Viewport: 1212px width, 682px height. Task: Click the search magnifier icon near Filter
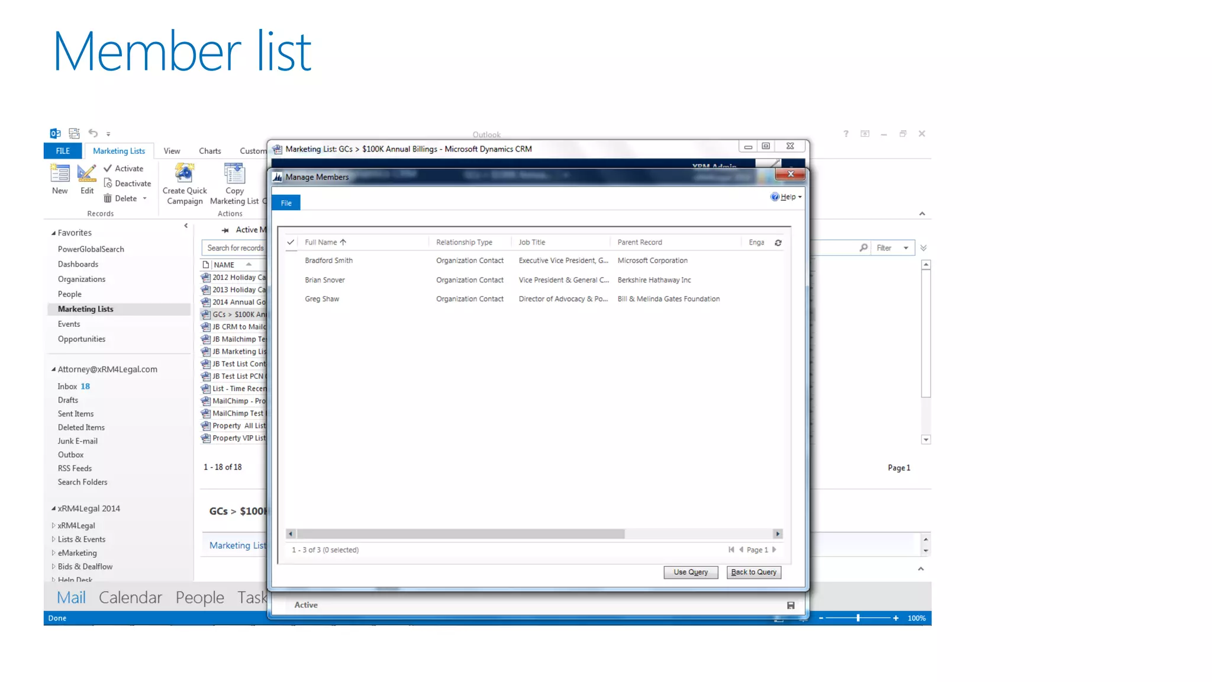[863, 248]
